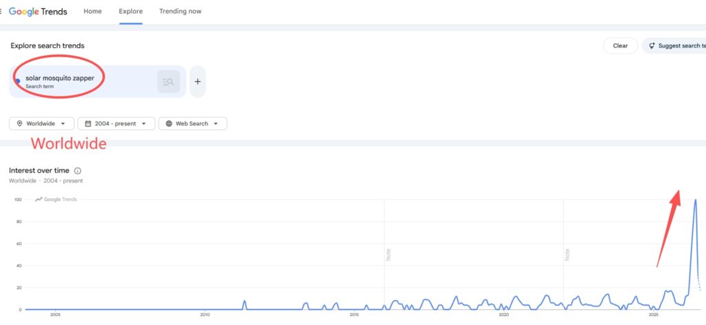Click the blue dot of the search term
The height and width of the screenshot is (325, 706).
click(x=17, y=81)
